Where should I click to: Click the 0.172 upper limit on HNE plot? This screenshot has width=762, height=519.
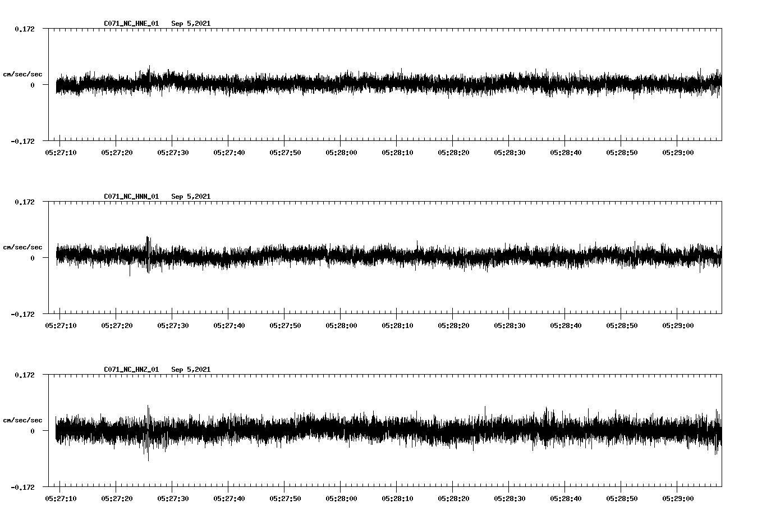pyautogui.click(x=24, y=29)
